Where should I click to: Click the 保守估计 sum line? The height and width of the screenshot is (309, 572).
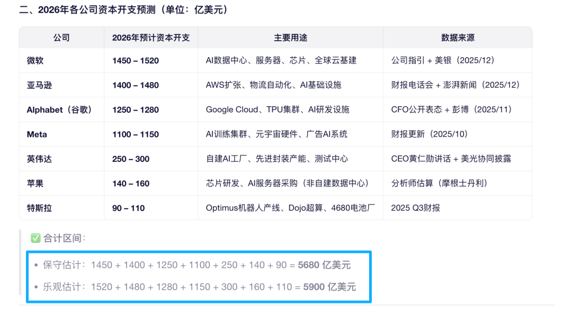tap(196, 265)
